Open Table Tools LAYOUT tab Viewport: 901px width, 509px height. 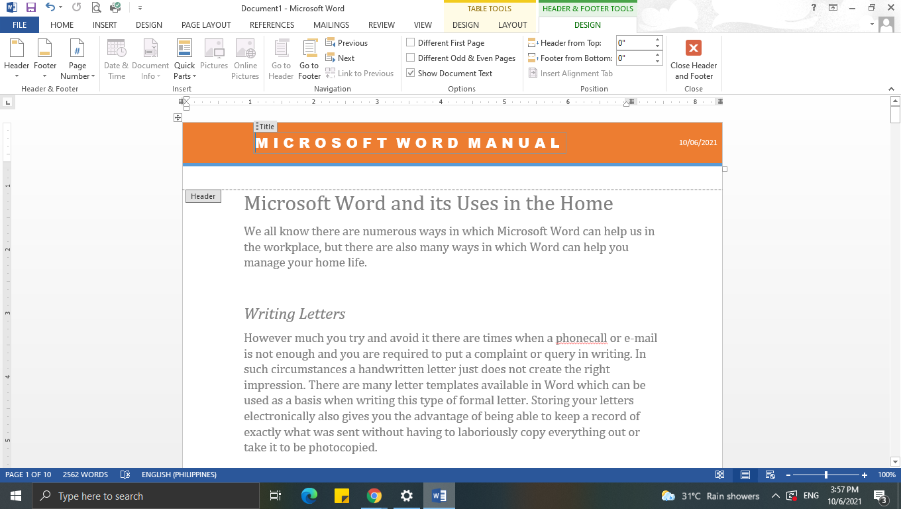(x=512, y=25)
